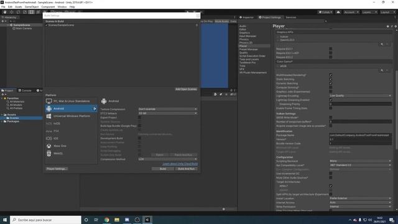
Task: Open Google Chrome from the taskbar
Action: pos(106,220)
